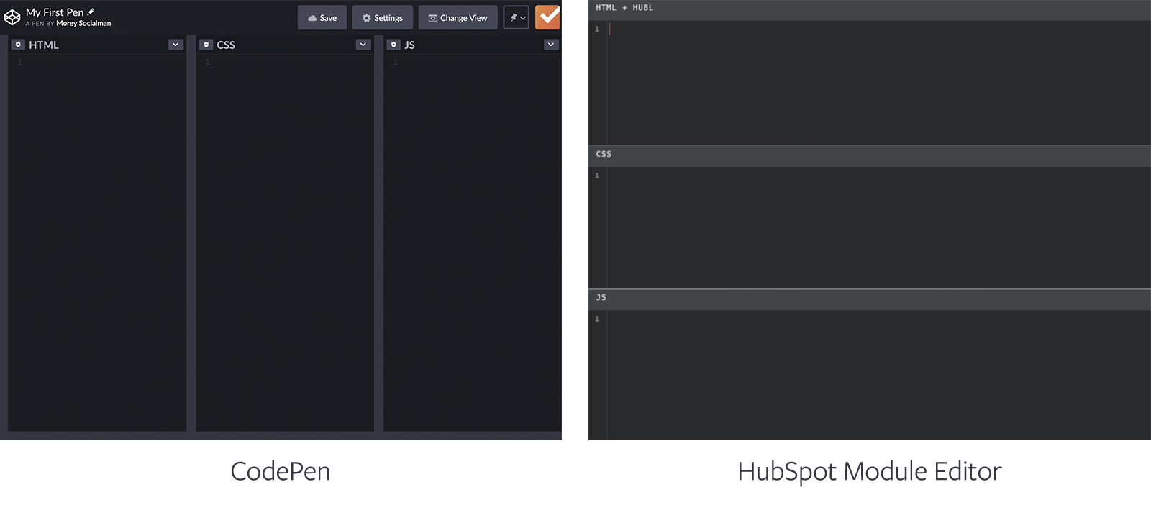Click into HubSpot HTML + HUBL code area
Viewport: 1151px width, 505px height.
[878, 83]
